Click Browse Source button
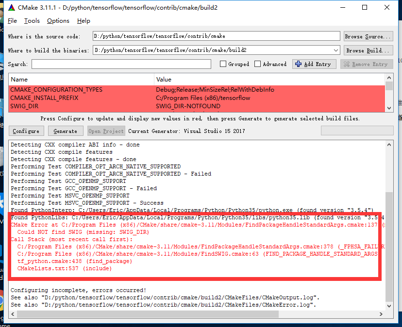The width and height of the screenshot is (402, 327). click(368, 36)
